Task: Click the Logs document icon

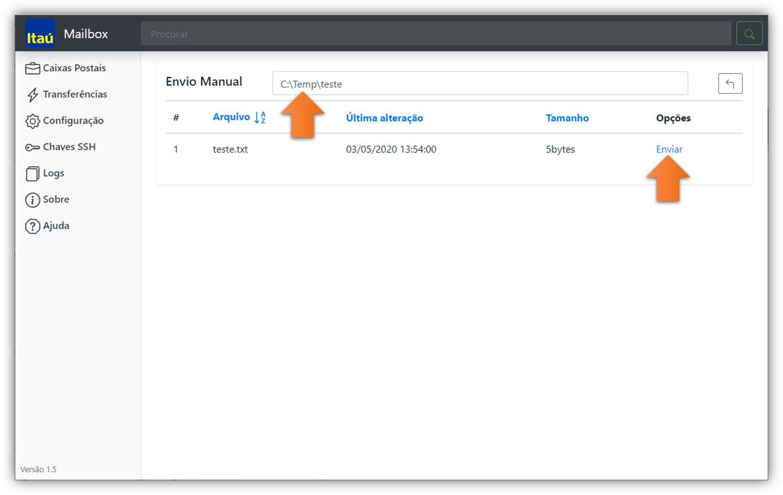Action: click(33, 174)
